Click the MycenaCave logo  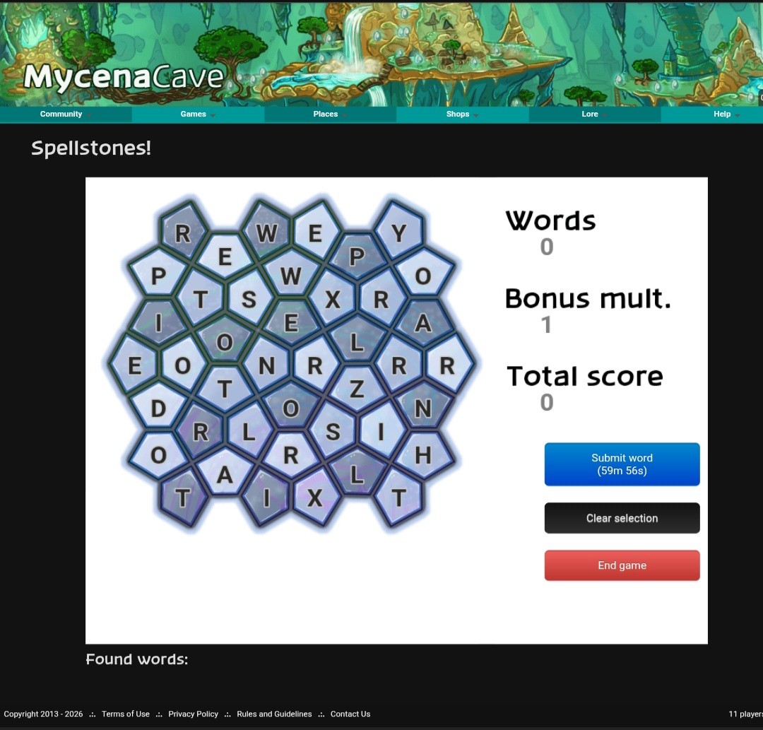click(x=124, y=77)
